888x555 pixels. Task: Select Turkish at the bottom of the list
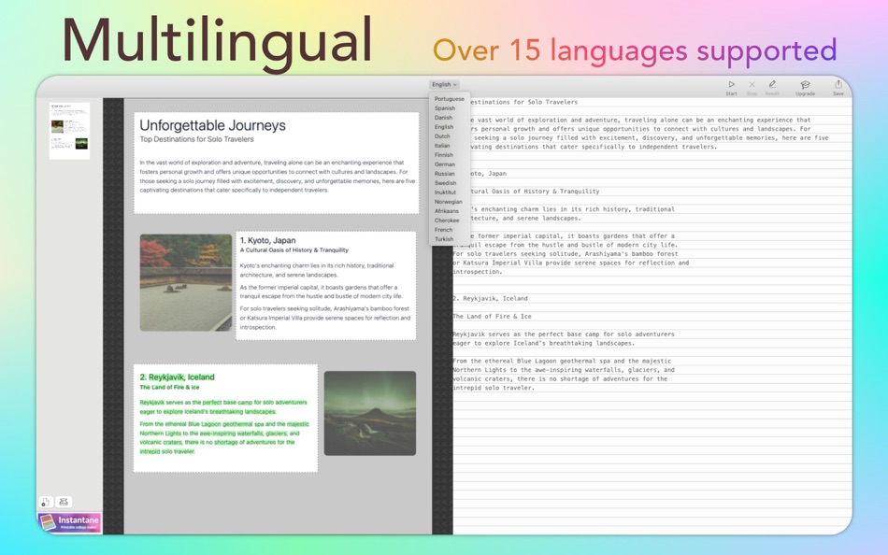coord(444,239)
